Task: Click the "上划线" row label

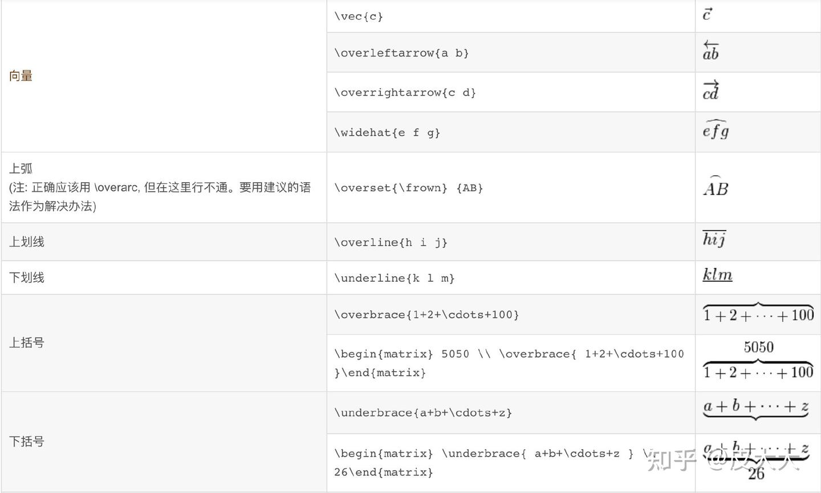Action: [27, 242]
